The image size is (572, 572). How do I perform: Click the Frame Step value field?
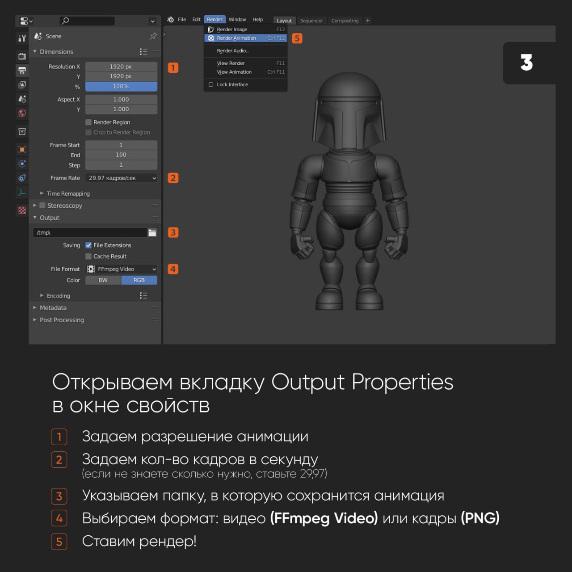[121, 165]
